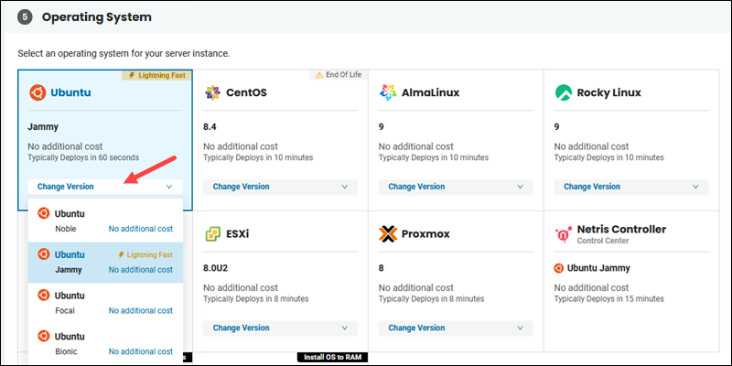Click the CentOS version 8.4 text
Screen dimensions: 732x366
[x=210, y=127]
